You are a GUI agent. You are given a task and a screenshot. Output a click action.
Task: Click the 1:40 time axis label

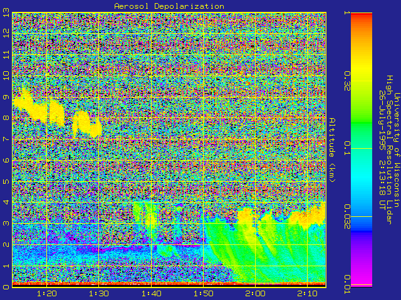(151, 294)
